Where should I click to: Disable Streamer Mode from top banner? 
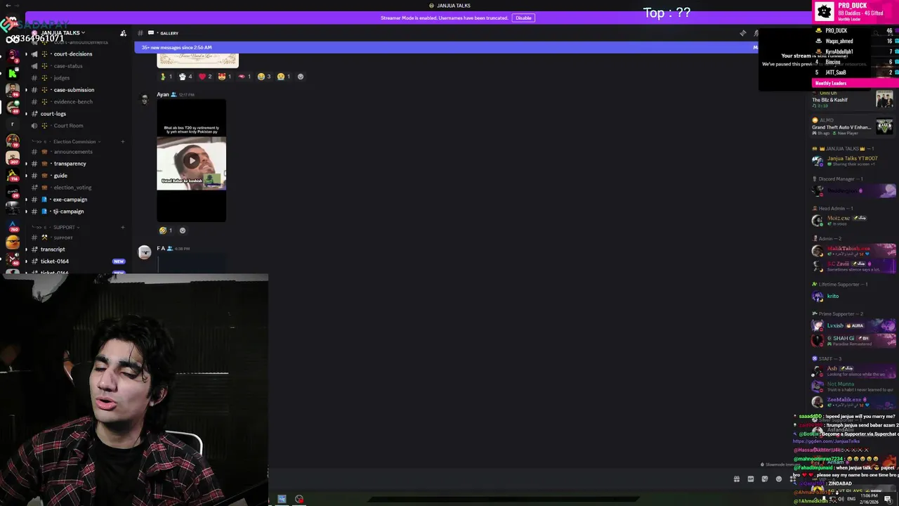click(523, 18)
